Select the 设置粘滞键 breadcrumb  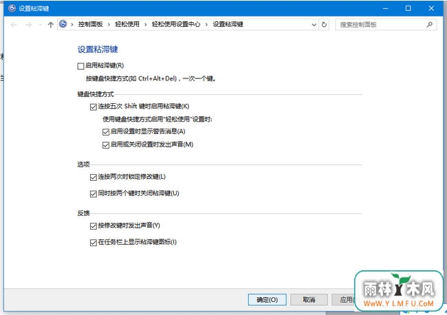coord(228,24)
